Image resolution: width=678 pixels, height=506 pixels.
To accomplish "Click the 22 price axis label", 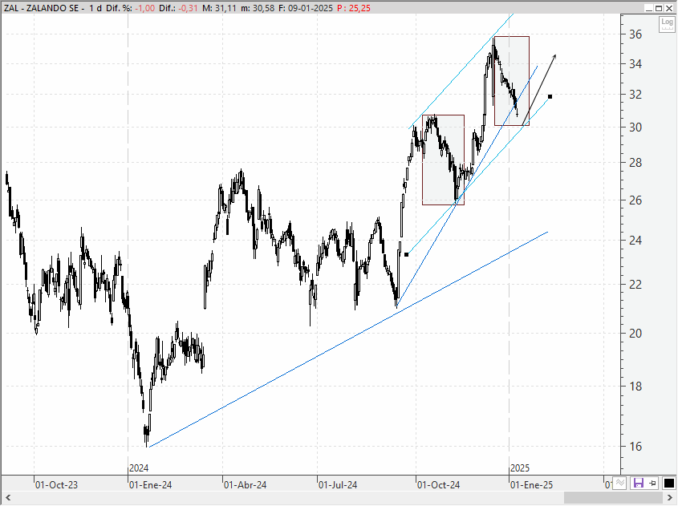I will pyautogui.click(x=635, y=285).
